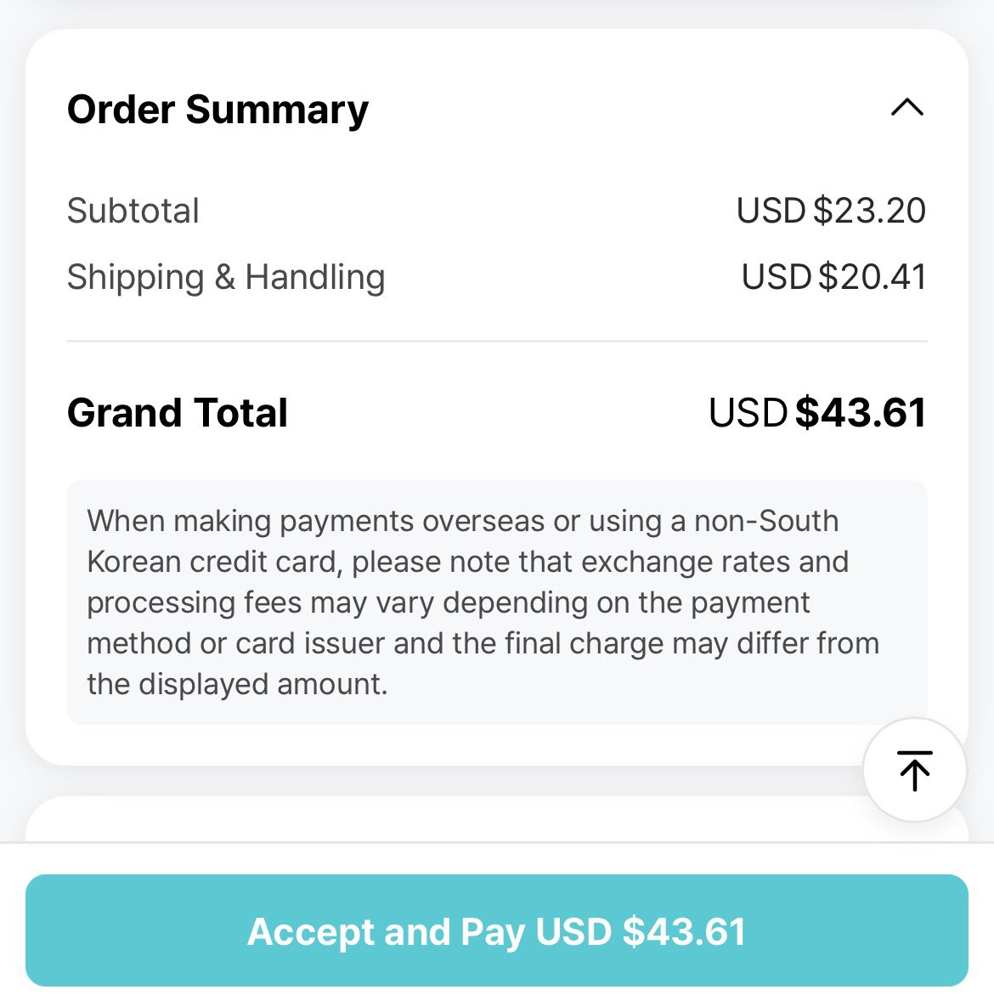Click shipping amount USD $20.41
Screen dimensions: 994x1001
833,277
